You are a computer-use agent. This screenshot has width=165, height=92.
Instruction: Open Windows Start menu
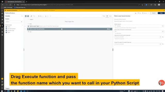point(2,91)
